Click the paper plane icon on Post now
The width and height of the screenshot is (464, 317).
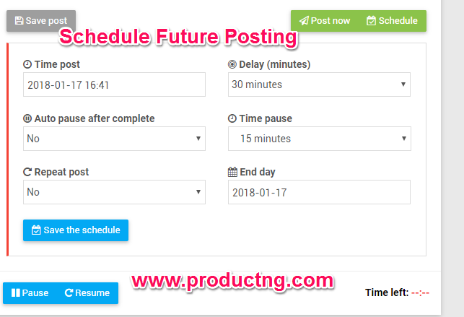[304, 21]
